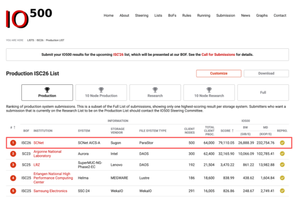Click rank 1 badge for SCNet
The height and width of the screenshot is (197, 296).
click(x=13, y=143)
